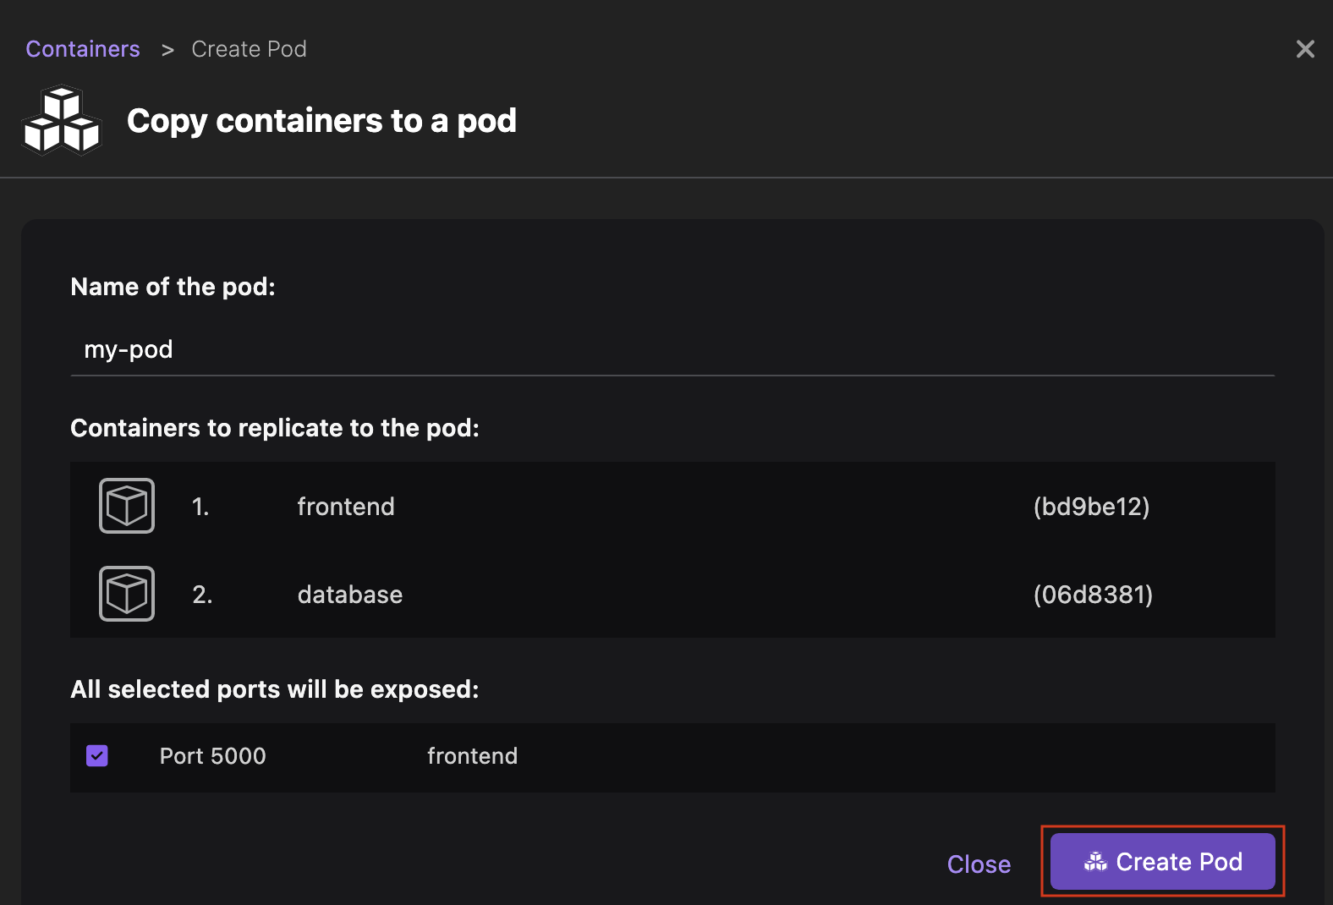1333x905 pixels.
Task: Click the container ID (bd9be12)
Action: click(1091, 507)
